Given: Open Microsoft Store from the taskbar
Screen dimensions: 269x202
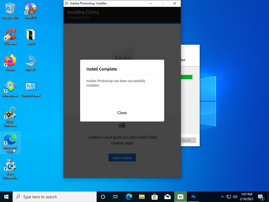Looking at the screenshot, I should pos(154,197).
